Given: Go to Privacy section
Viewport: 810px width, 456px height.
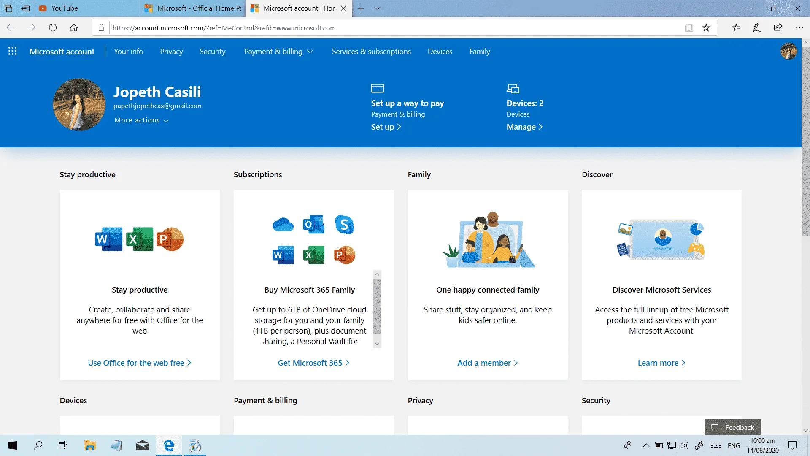Looking at the screenshot, I should coord(171,52).
